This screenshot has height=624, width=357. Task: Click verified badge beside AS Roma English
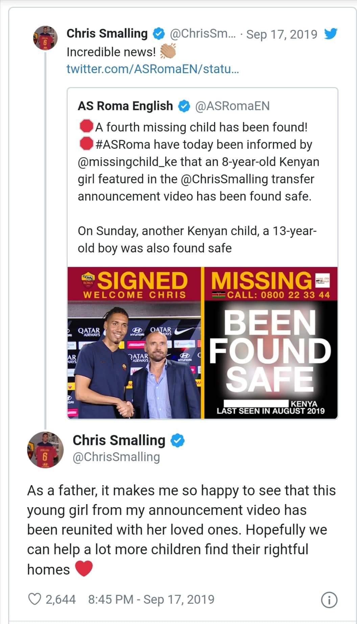184,106
